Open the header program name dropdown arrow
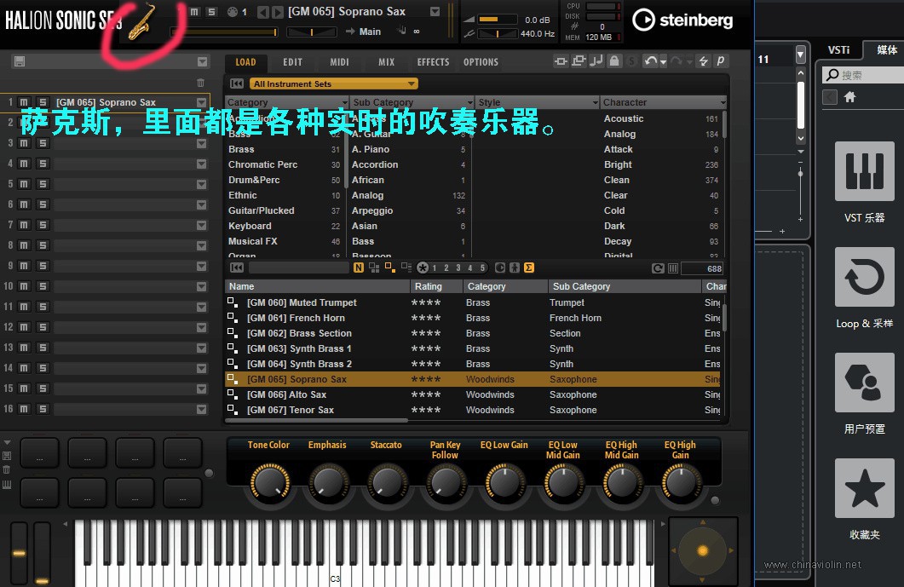The width and height of the screenshot is (904, 587). pos(435,12)
